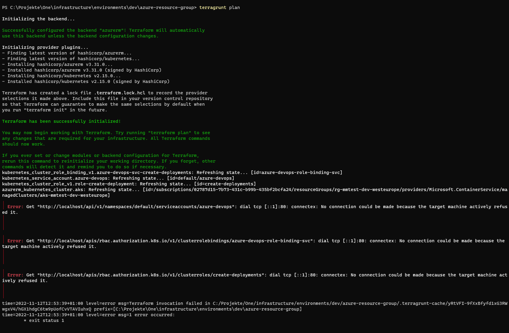Click the 1 error occurred message
The width and height of the screenshot is (509, 333).
(150, 315)
